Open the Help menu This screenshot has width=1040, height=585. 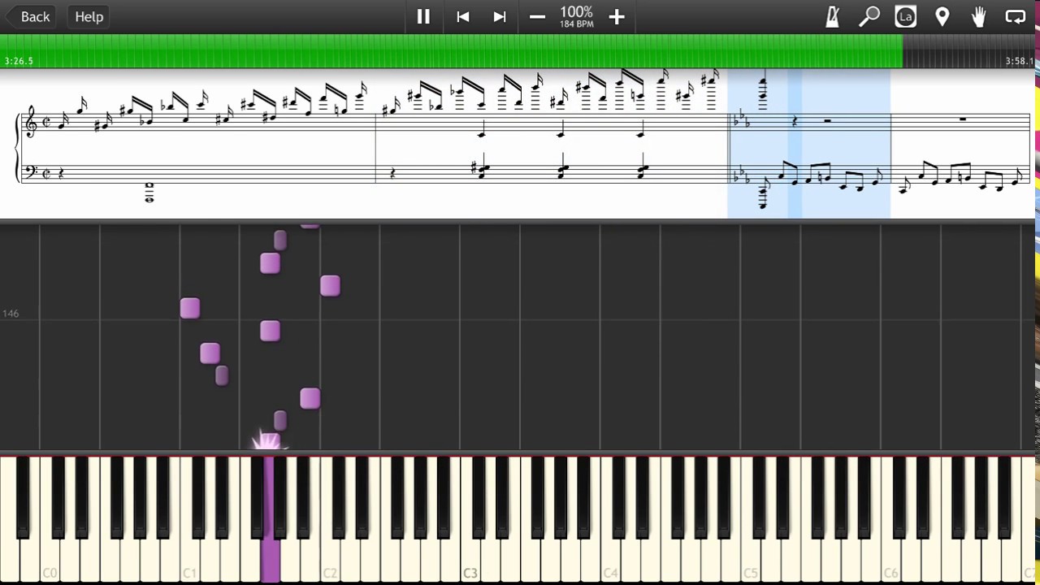[89, 16]
